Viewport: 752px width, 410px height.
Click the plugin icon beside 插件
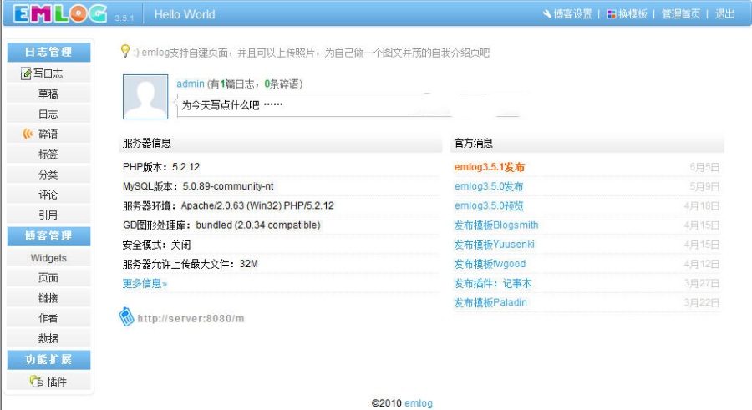point(36,382)
